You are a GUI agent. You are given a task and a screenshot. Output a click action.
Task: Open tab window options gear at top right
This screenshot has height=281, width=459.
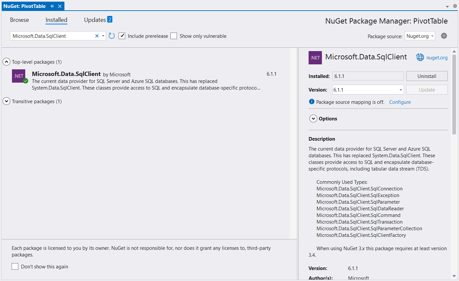point(455,6)
